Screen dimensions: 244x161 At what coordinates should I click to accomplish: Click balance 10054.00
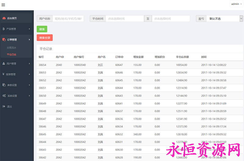pyautogui.click(x=181, y=65)
